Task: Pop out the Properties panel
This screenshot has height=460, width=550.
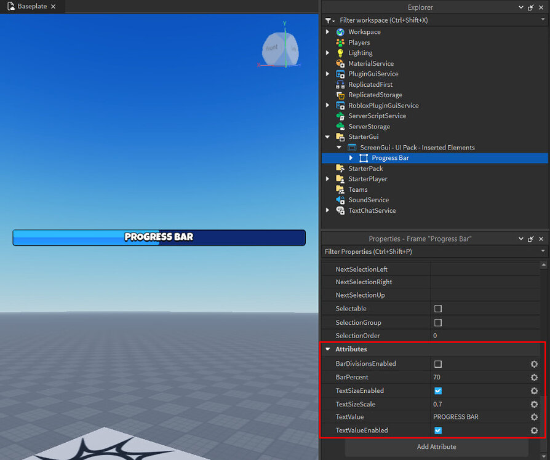Action: [x=530, y=239]
